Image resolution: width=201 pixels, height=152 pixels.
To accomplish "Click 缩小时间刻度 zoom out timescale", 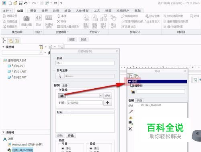I will [x=173, y=27].
